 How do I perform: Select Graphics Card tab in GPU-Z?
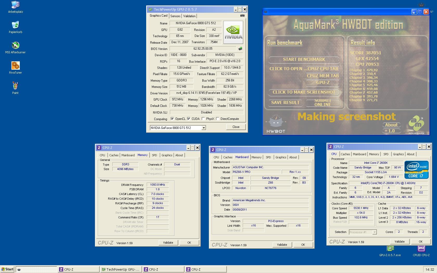click(159, 16)
